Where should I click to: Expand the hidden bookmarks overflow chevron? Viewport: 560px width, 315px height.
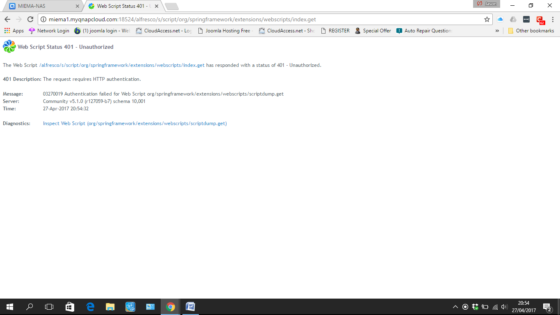coord(497,31)
